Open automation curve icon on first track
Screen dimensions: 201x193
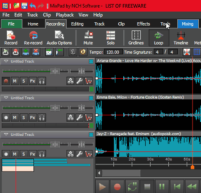tap(88, 81)
